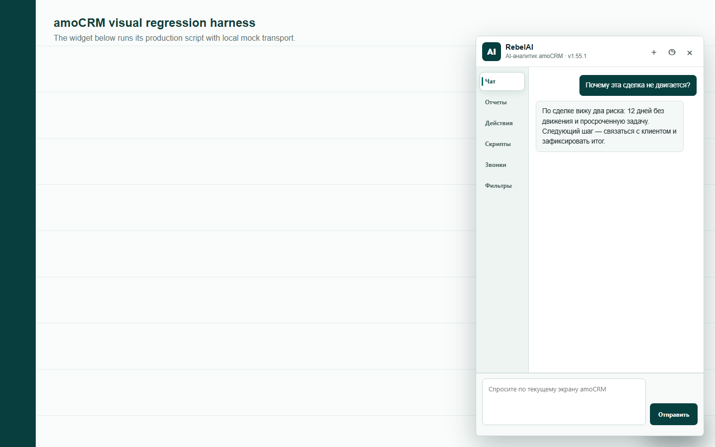
Task: Show the Фильтры tab
Action: [502, 186]
